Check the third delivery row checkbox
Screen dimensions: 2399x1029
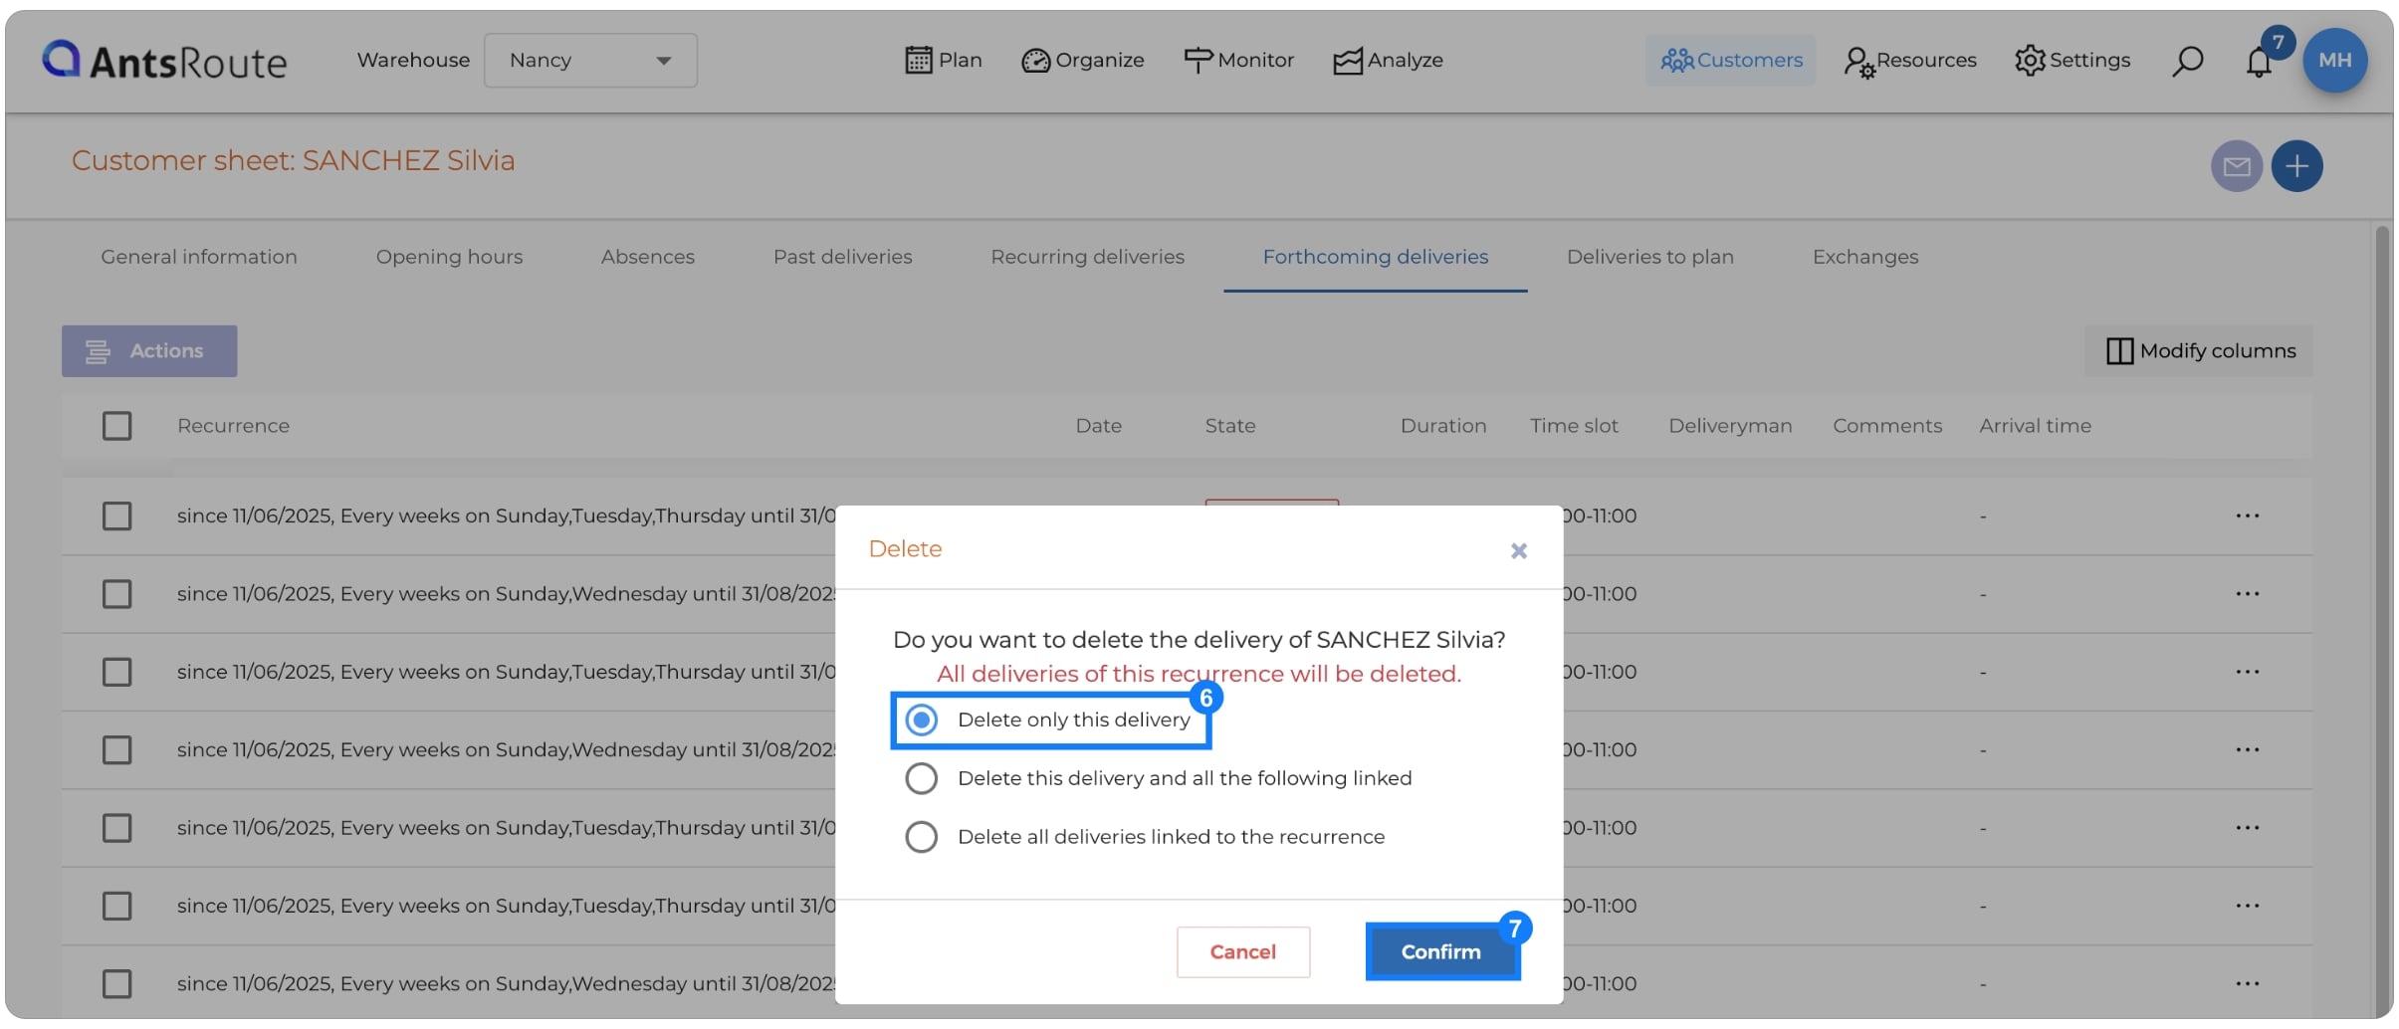tap(116, 672)
